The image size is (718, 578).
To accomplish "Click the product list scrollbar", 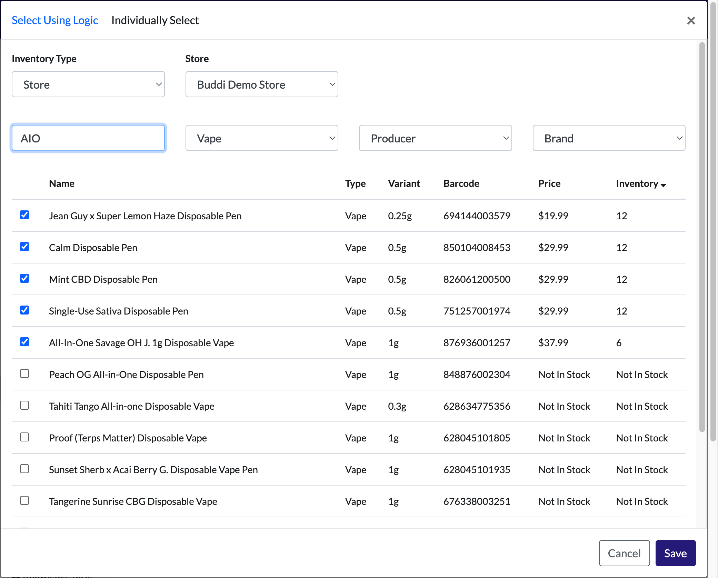I will point(702,237).
